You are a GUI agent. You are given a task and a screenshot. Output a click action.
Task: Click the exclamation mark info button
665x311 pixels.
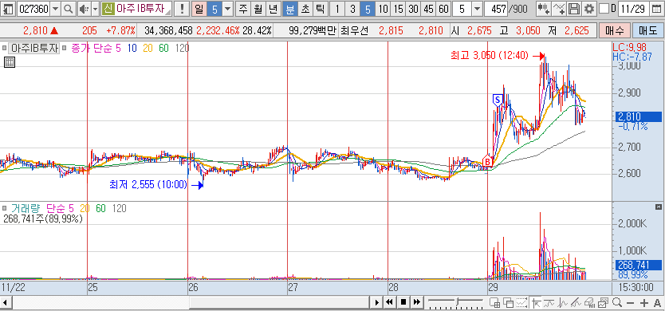(182, 9)
